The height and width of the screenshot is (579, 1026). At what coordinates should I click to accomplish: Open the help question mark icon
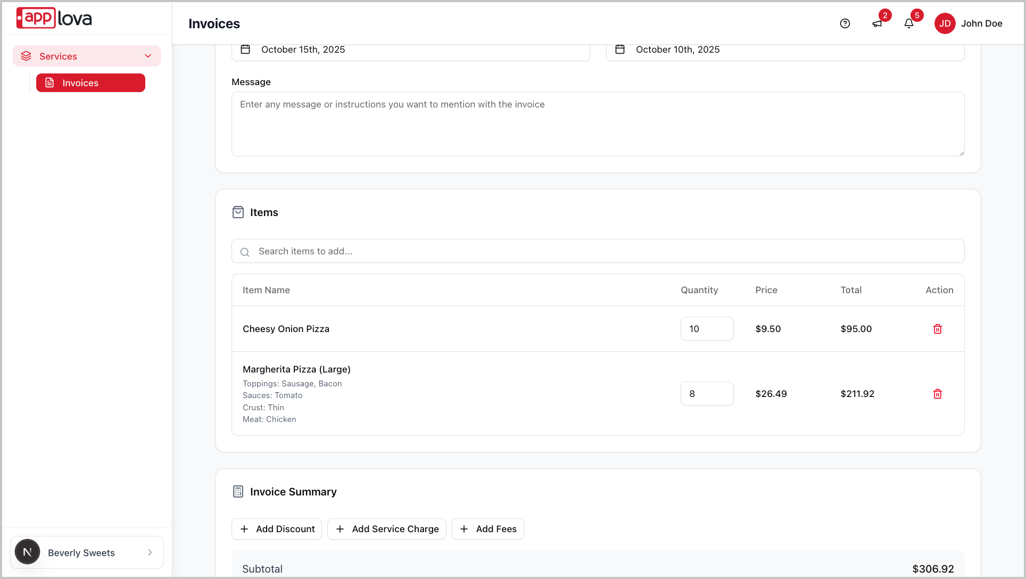pyautogui.click(x=845, y=23)
